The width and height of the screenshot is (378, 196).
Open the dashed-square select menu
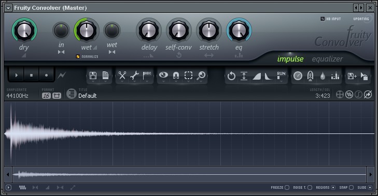pyautogui.click(x=189, y=76)
